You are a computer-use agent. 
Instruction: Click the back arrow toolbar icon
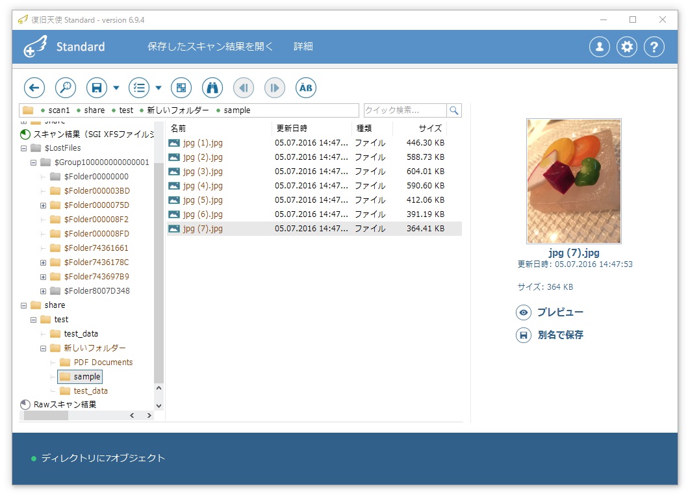(34, 88)
